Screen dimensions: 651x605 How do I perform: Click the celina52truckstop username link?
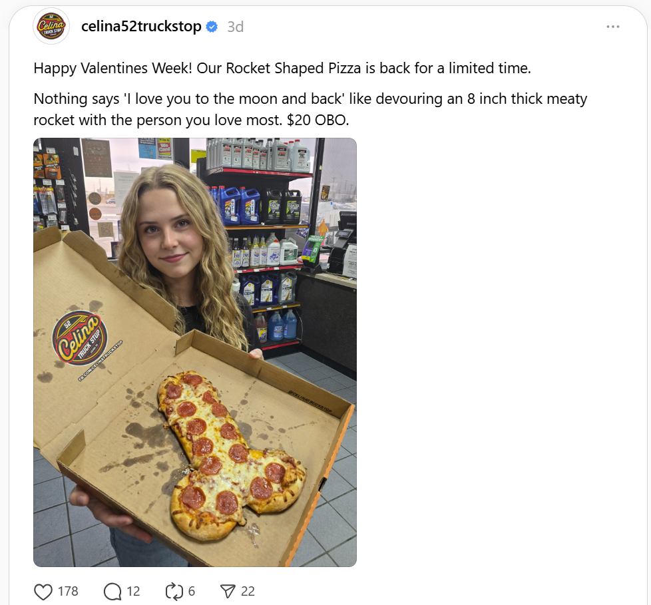[141, 27]
